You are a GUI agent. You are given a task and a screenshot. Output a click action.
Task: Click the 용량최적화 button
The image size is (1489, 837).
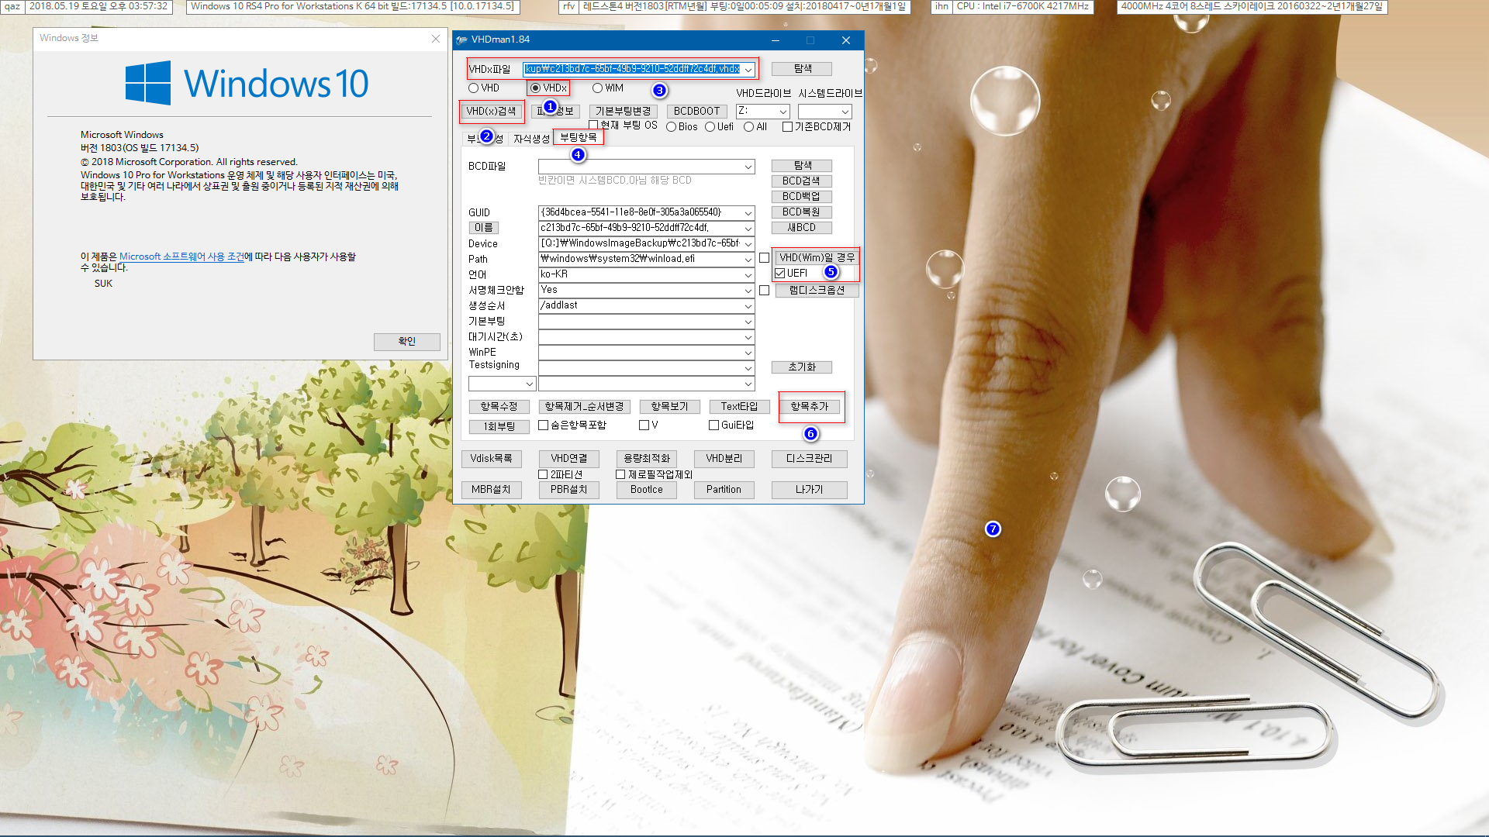[646, 459]
